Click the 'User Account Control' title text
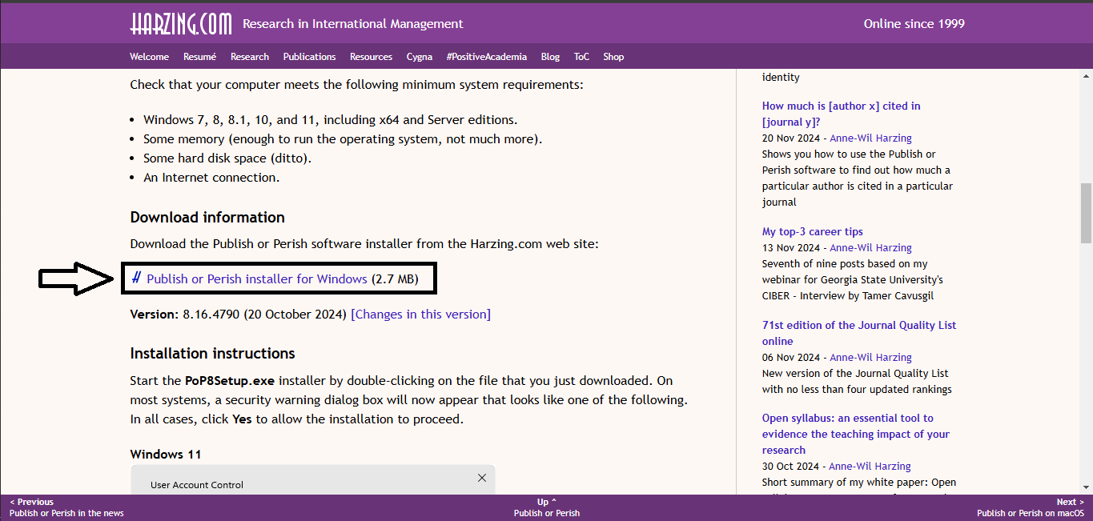 click(197, 485)
